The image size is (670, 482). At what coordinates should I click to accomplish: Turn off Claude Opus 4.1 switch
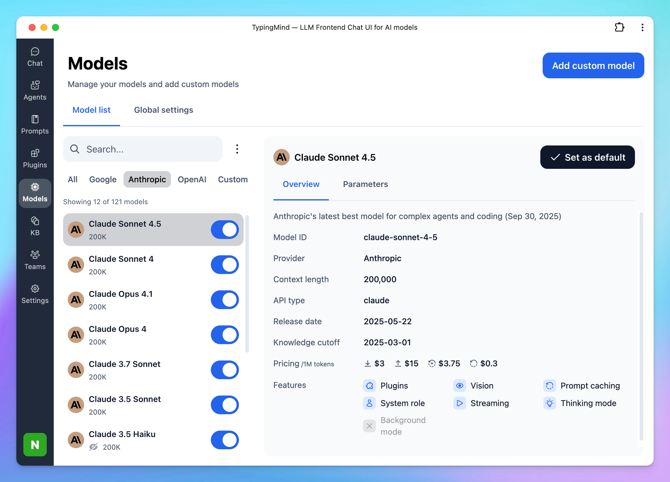pos(225,300)
